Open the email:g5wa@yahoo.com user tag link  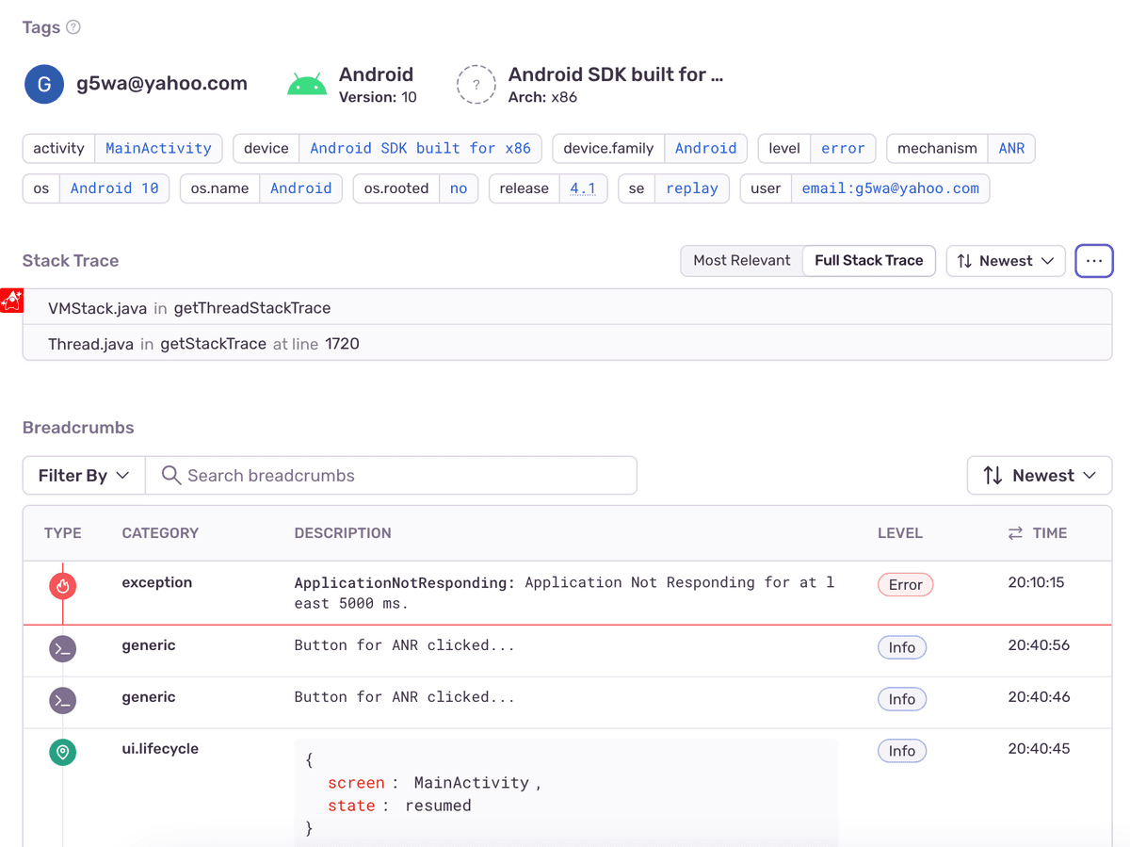(x=889, y=188)
